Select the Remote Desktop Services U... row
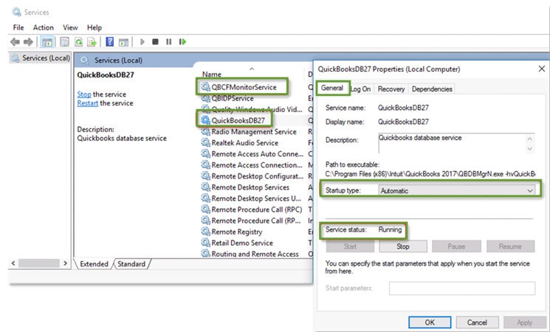550x332 pixels. click(252, 198)
